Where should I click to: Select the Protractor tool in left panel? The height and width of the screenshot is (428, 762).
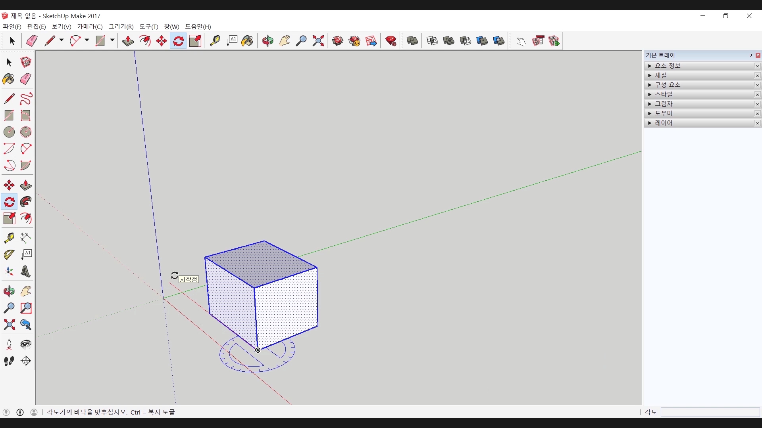pos(9,254)
